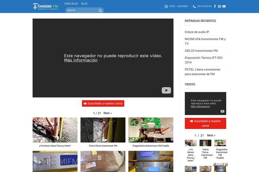Play the sidebar video with YouTube button
The width and height of the screenshot is (259, 172).
(222, 111)
